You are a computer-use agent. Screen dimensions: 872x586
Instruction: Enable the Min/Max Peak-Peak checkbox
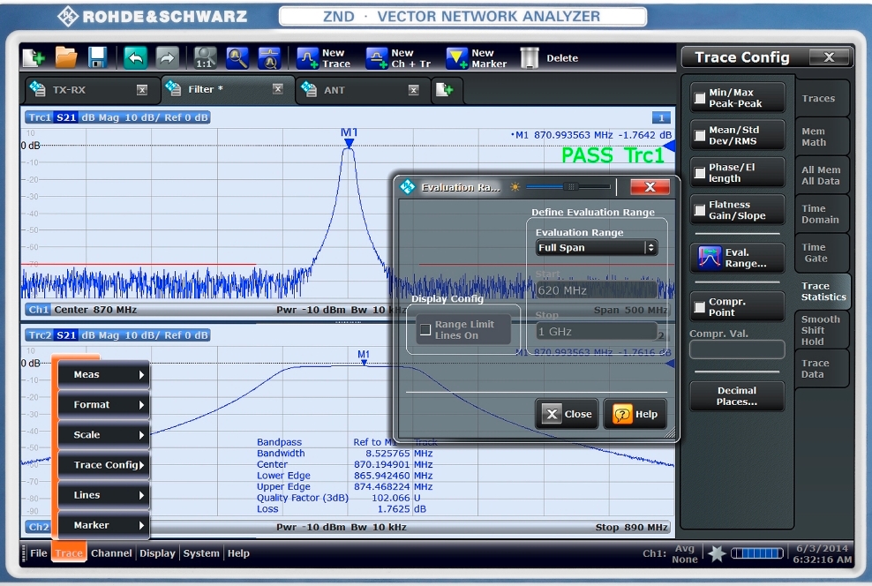pos(700,98)
